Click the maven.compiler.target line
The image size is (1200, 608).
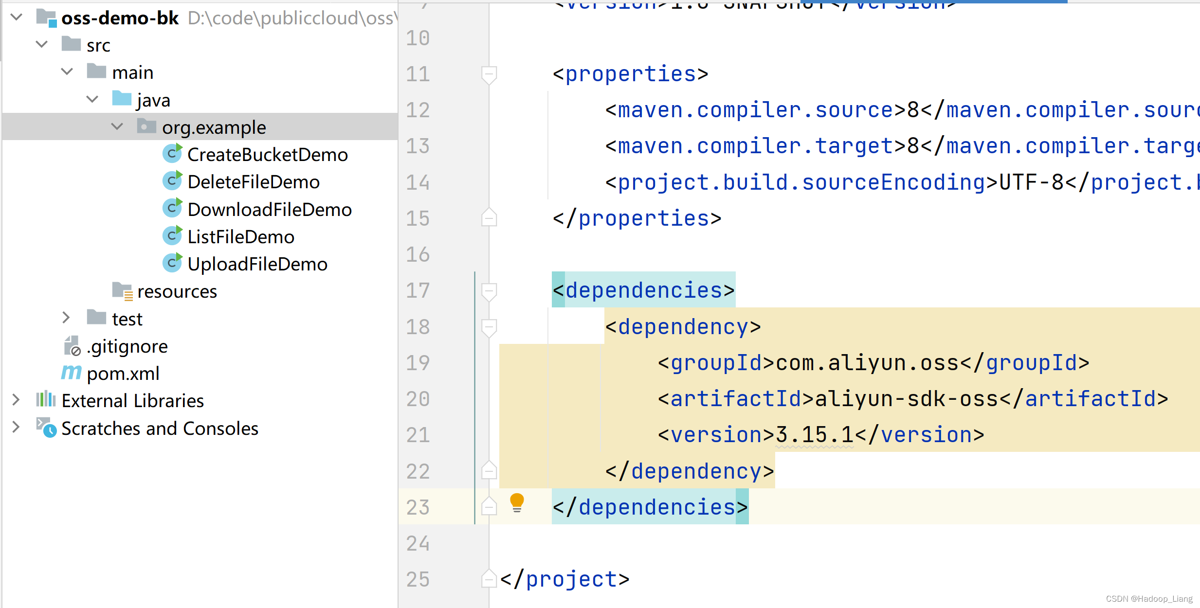pyautogui.click(x=903, y=146)
